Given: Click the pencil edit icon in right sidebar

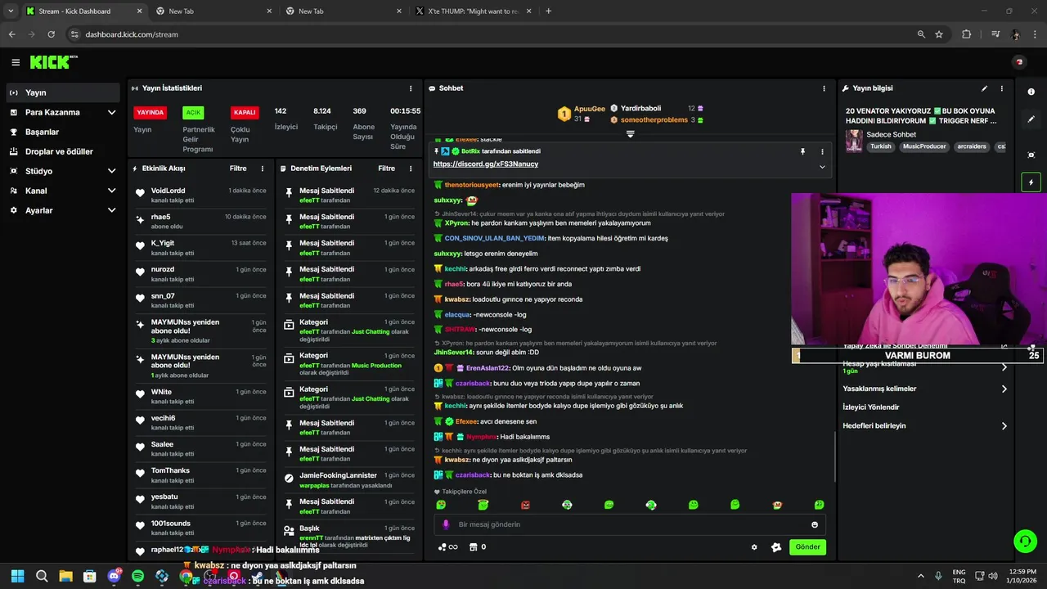Looking at the screenshot, I should click(1031, 119).
